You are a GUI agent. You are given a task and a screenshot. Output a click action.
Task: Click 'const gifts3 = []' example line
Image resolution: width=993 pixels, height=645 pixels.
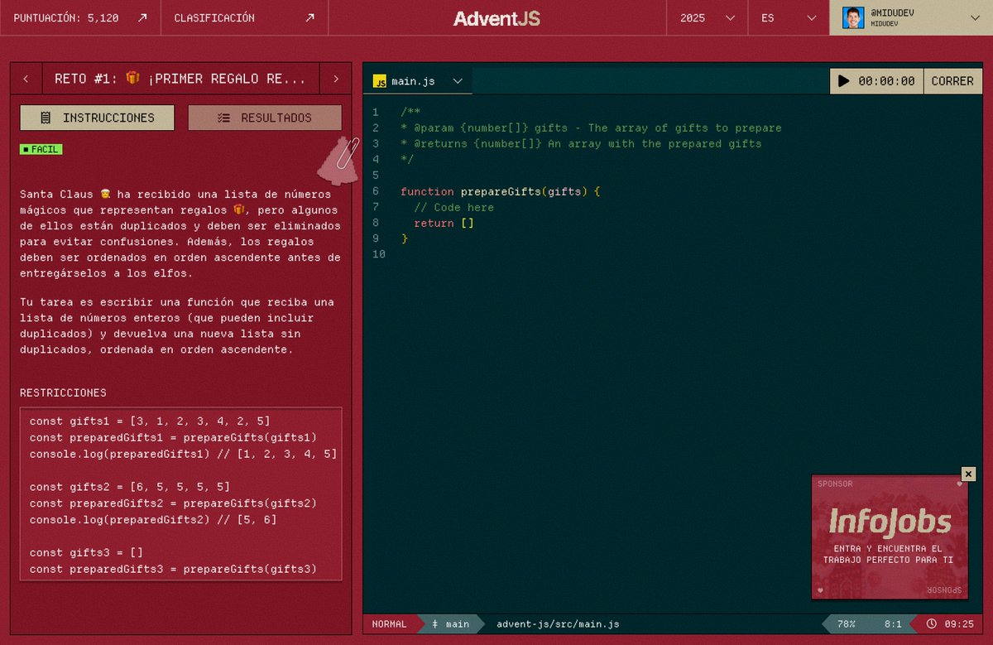coord(87,552)
